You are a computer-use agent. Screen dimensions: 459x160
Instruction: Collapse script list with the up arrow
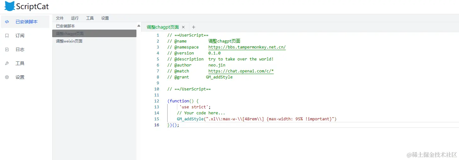click(x=139, y=26)
